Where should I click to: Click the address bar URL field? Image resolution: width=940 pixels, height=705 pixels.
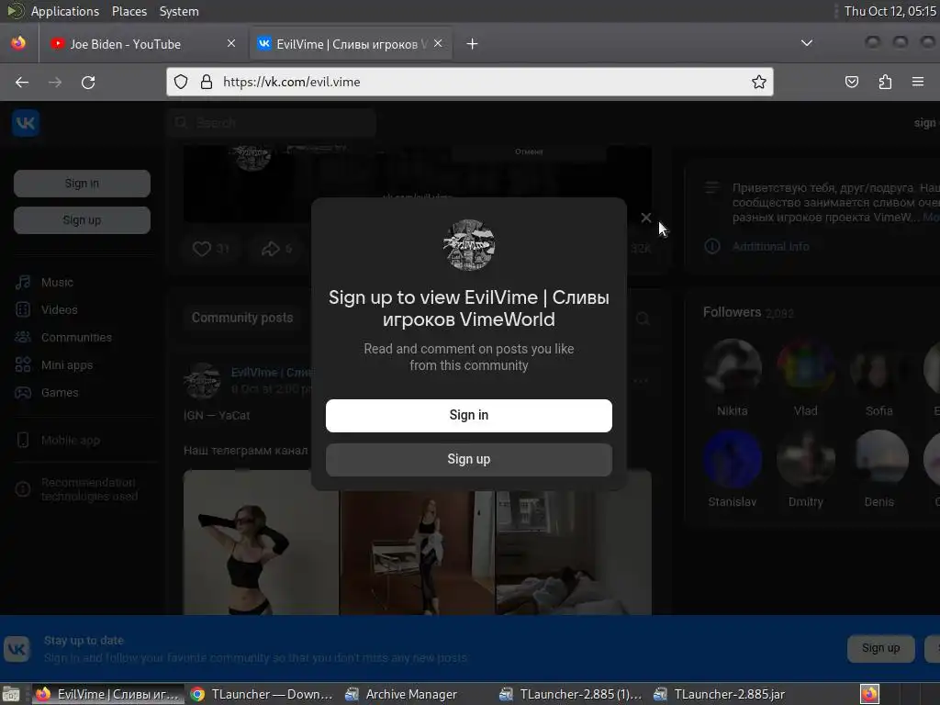pos(470,82)
